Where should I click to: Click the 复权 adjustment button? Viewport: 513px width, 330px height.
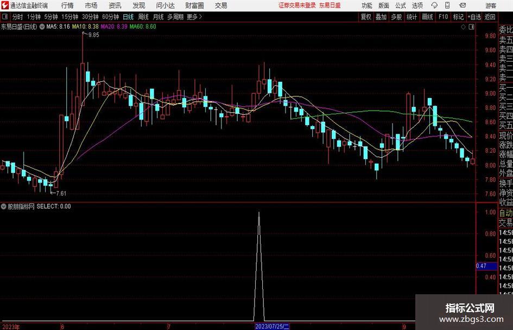[x=366, y=17]
